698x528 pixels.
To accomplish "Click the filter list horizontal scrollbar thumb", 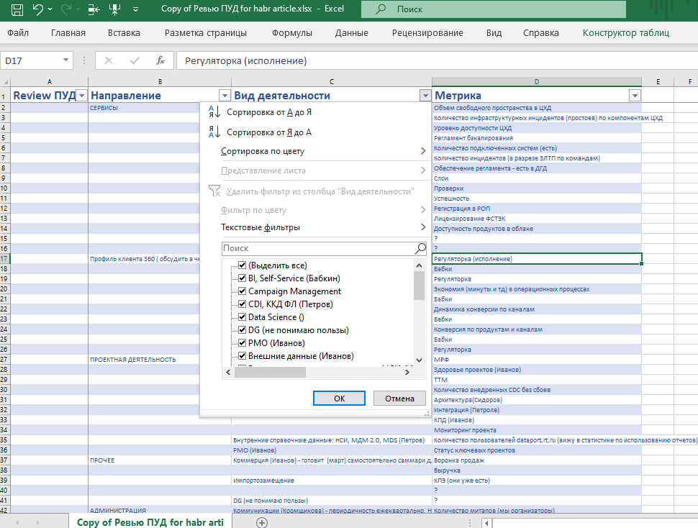I will coord(270,373).
